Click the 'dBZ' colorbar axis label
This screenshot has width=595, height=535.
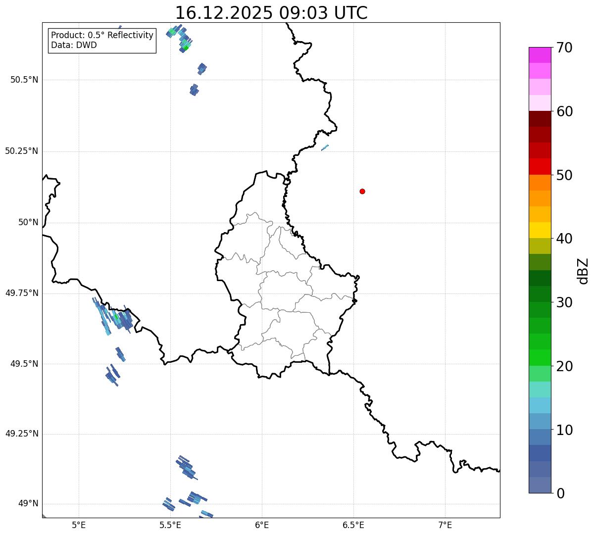tap(583, 271)
